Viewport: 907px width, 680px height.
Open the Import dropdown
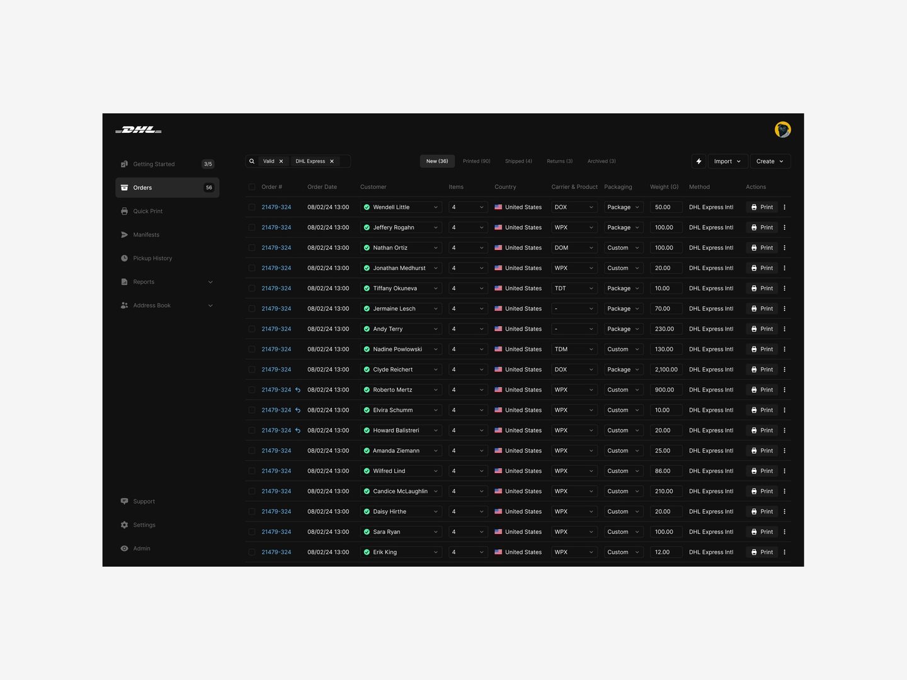(727, 161)
